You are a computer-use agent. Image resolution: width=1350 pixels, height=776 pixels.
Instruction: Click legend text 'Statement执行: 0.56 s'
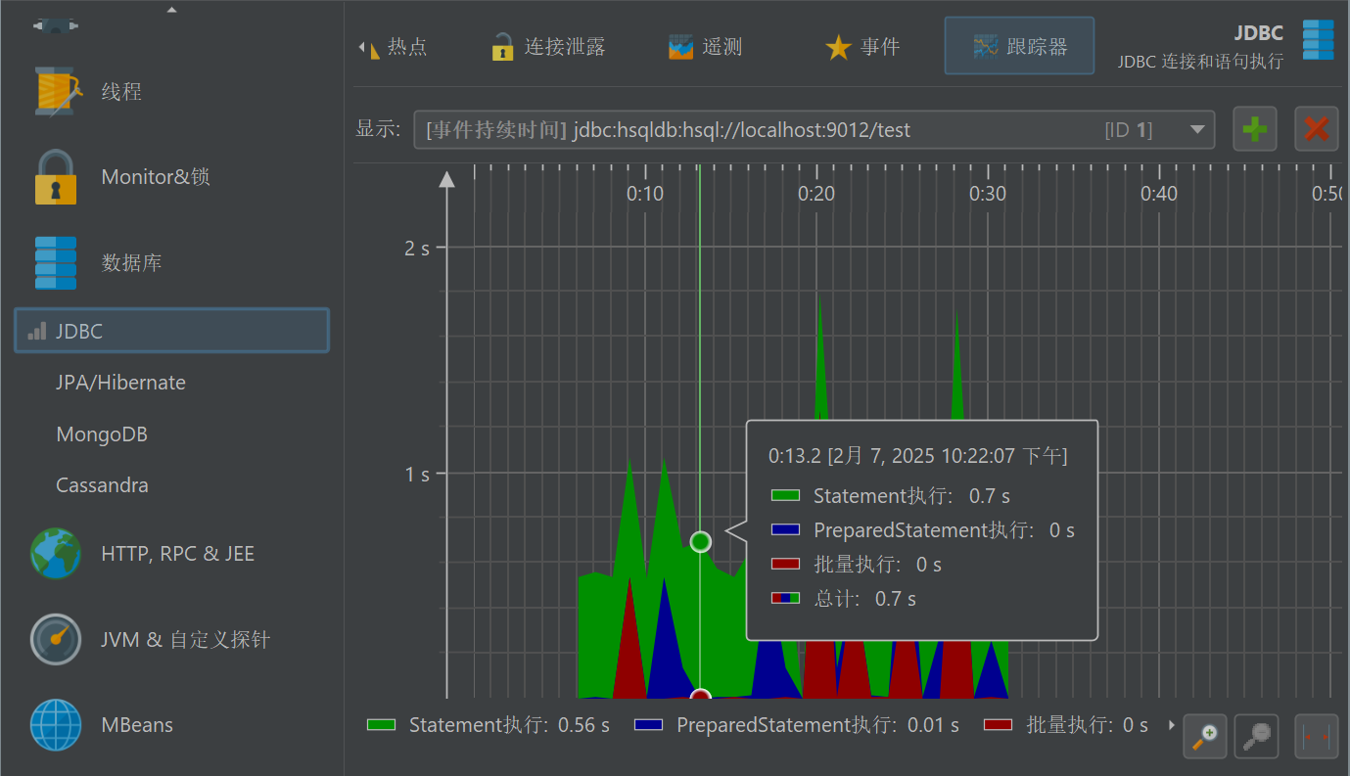(509, 725)
